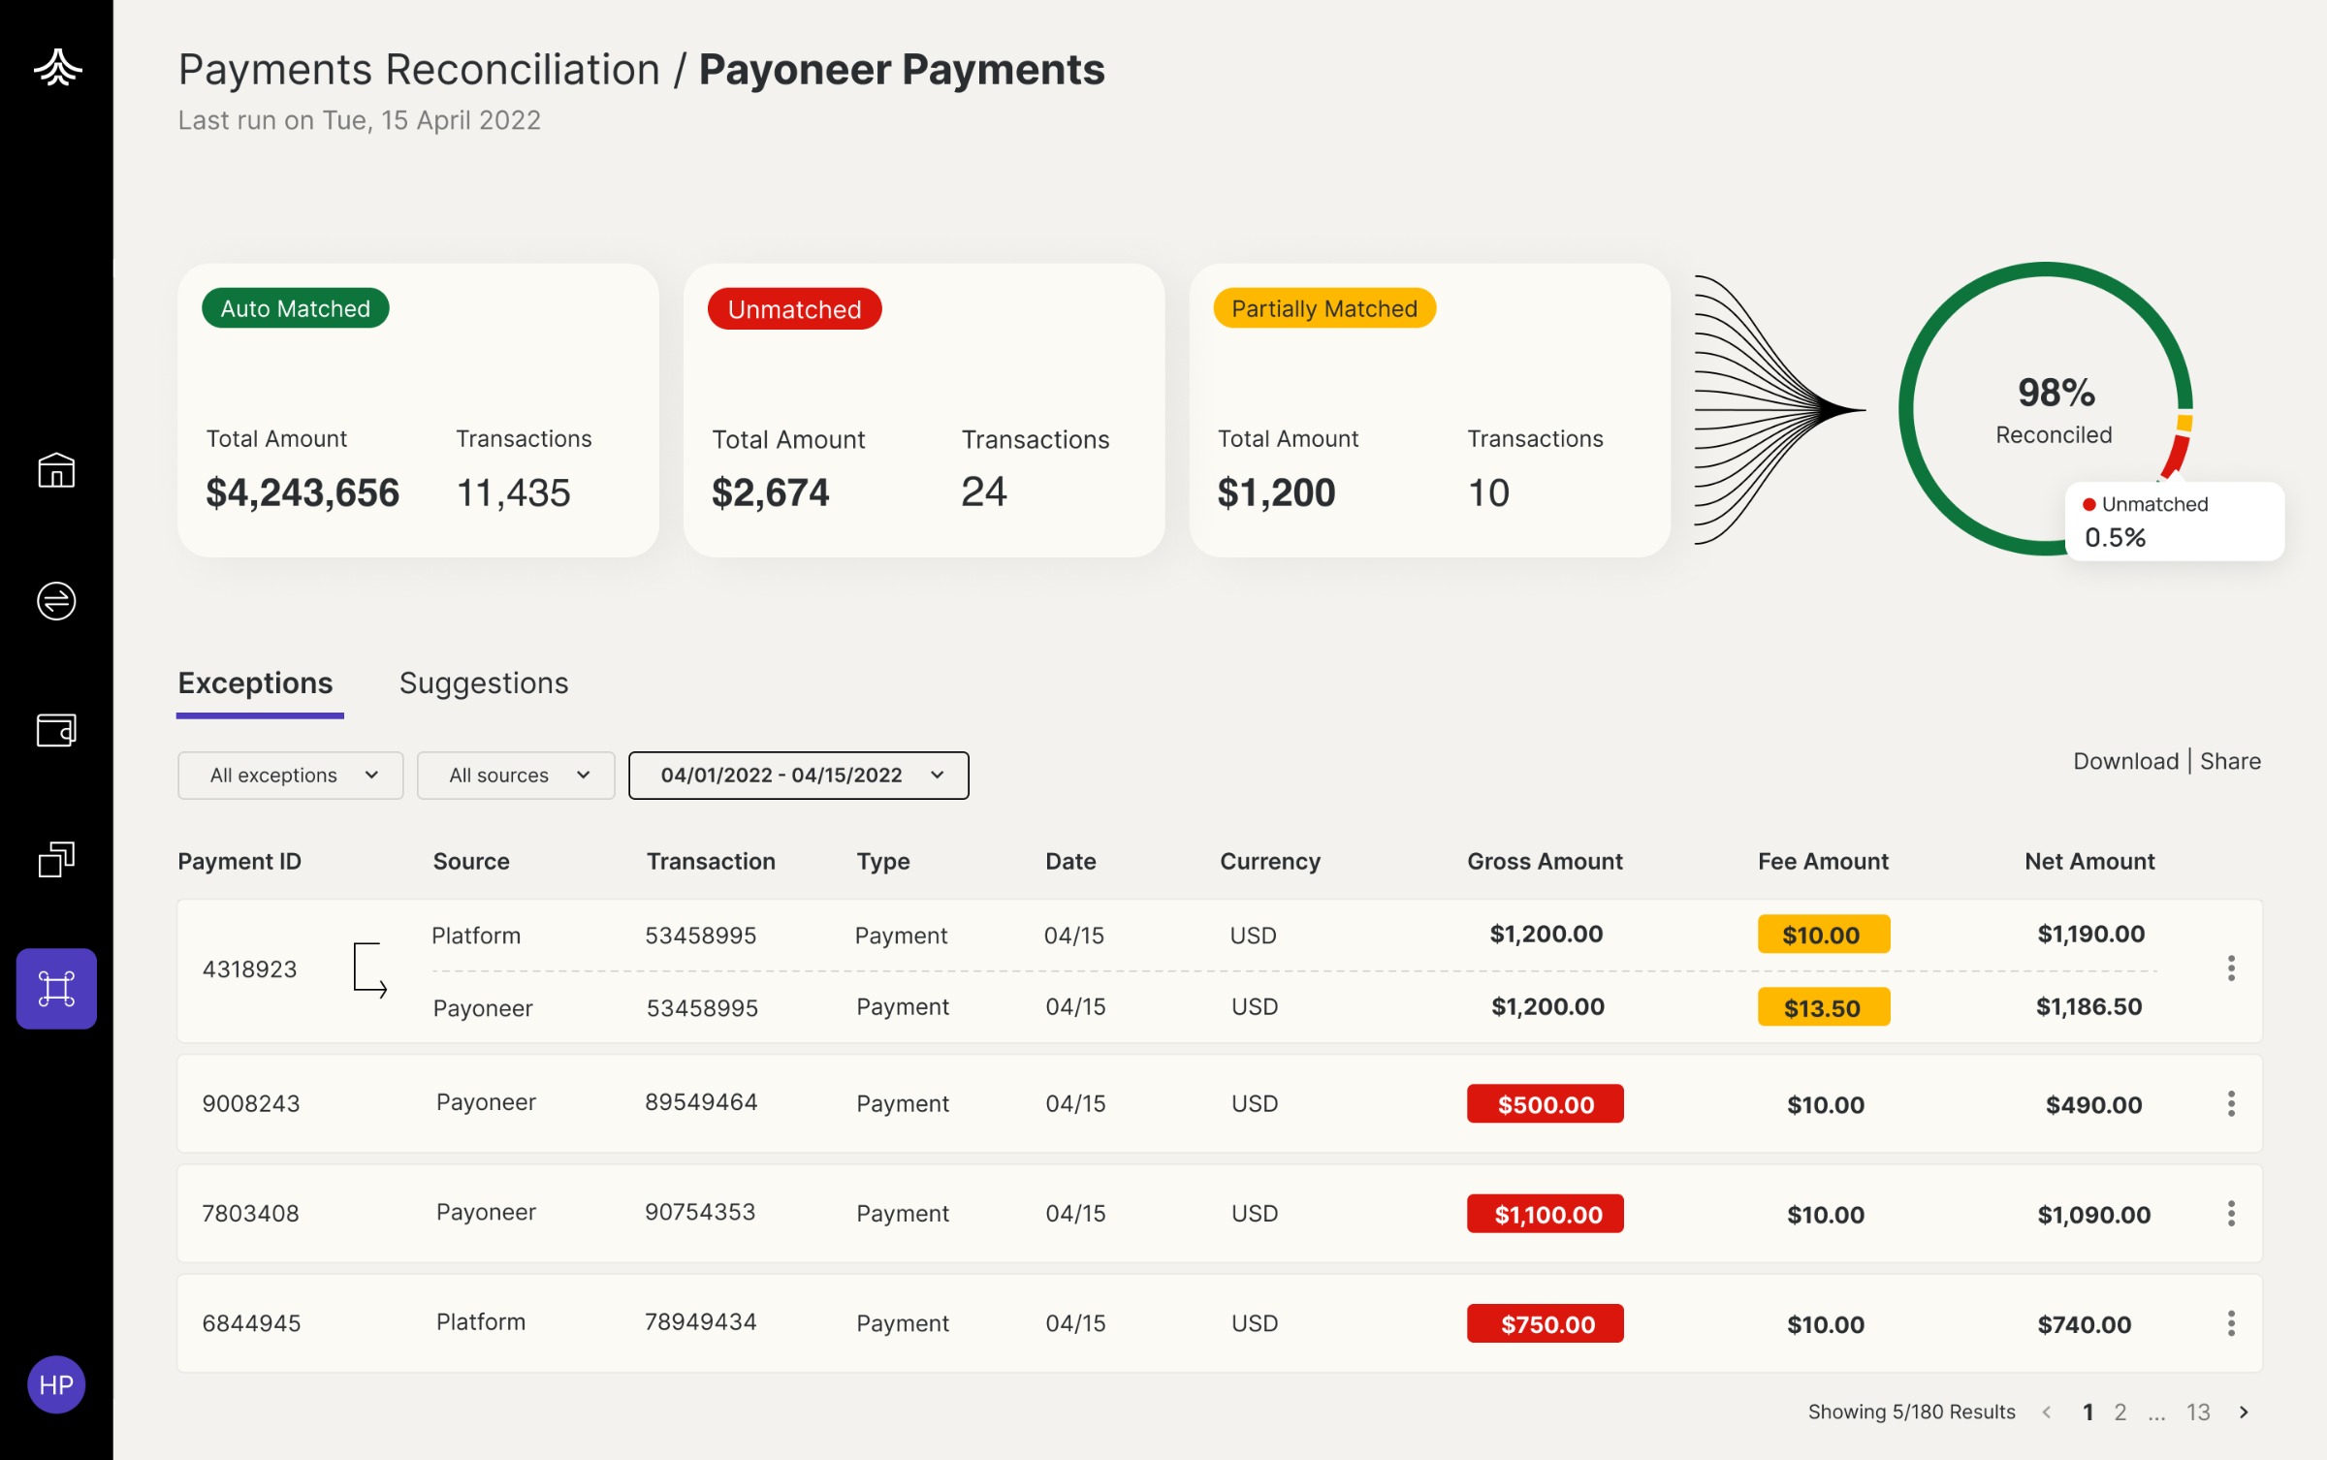The width and height of the screenshot is (2327, 1460).
Task: Click the Date column header
Action: click(1070, 861)
